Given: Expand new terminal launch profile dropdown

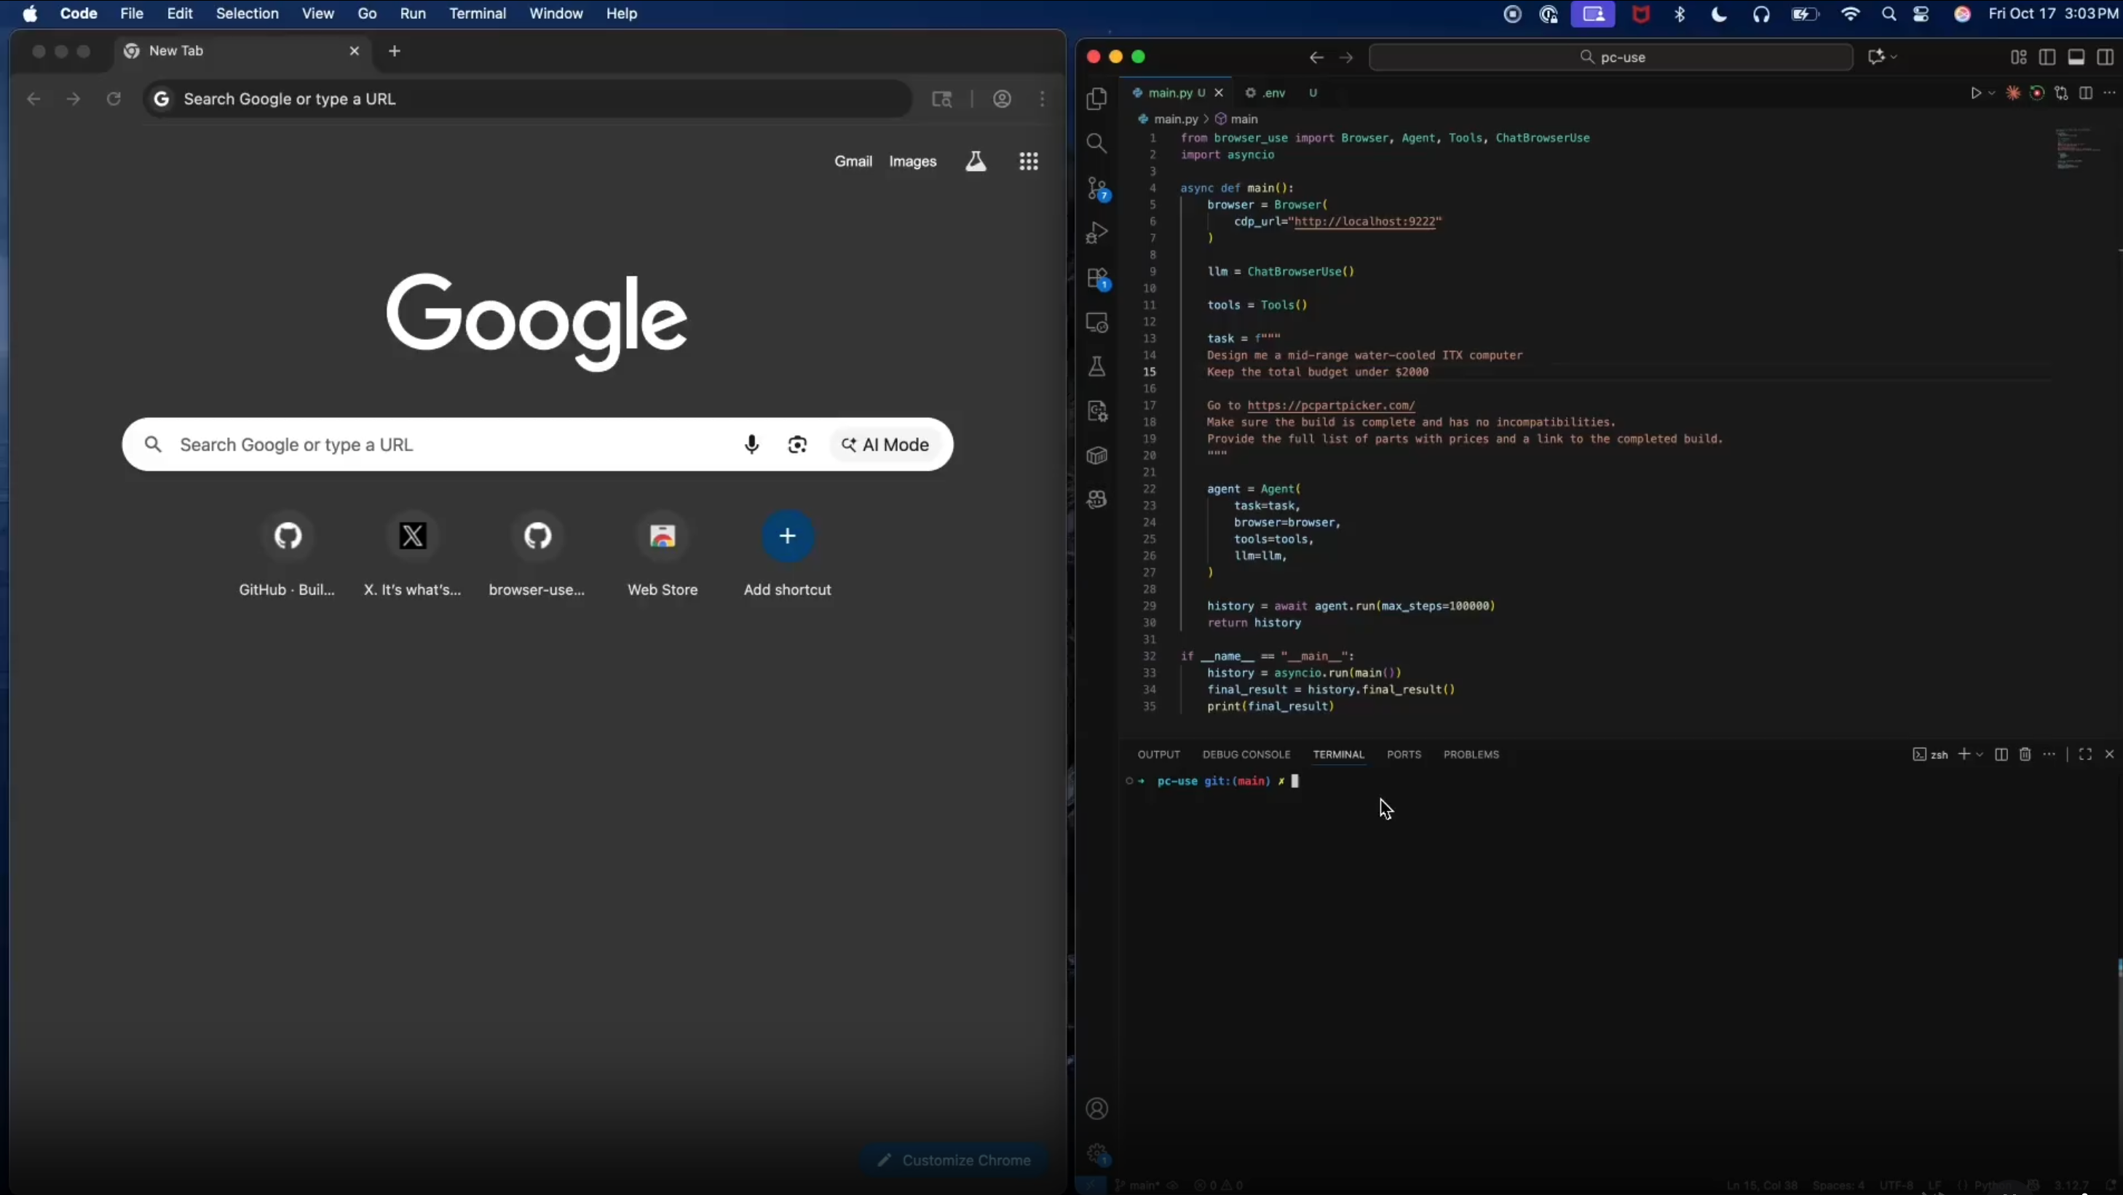Looking at the screenshot, I should click(x=1980, y=755).
